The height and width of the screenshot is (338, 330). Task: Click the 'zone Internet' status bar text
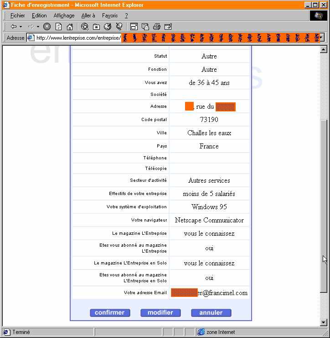pos(221,332)
